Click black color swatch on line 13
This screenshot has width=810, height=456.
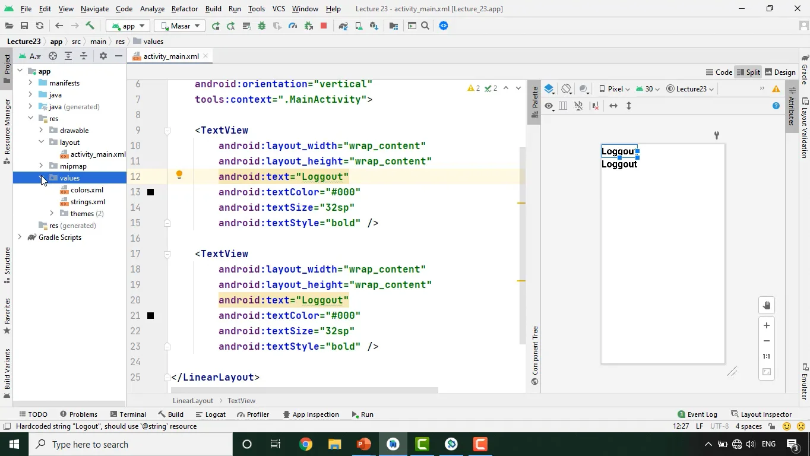pyautogui.click(x=150, y=192)
